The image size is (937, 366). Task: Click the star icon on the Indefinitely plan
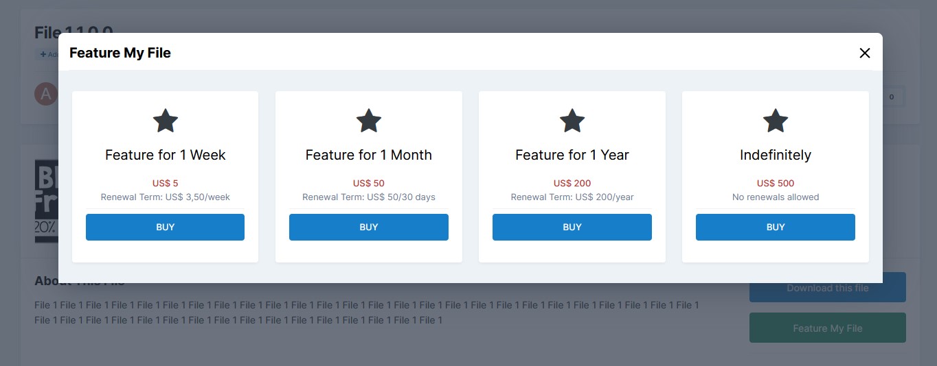(775, 121)
